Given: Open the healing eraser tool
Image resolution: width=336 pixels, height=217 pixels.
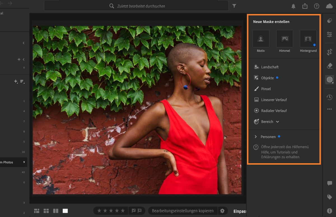Looking at the screenshot, I should tap(330, 66).
